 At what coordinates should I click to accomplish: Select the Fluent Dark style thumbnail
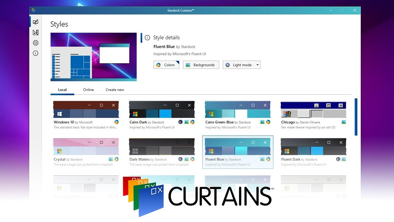(x=314, y=147)
